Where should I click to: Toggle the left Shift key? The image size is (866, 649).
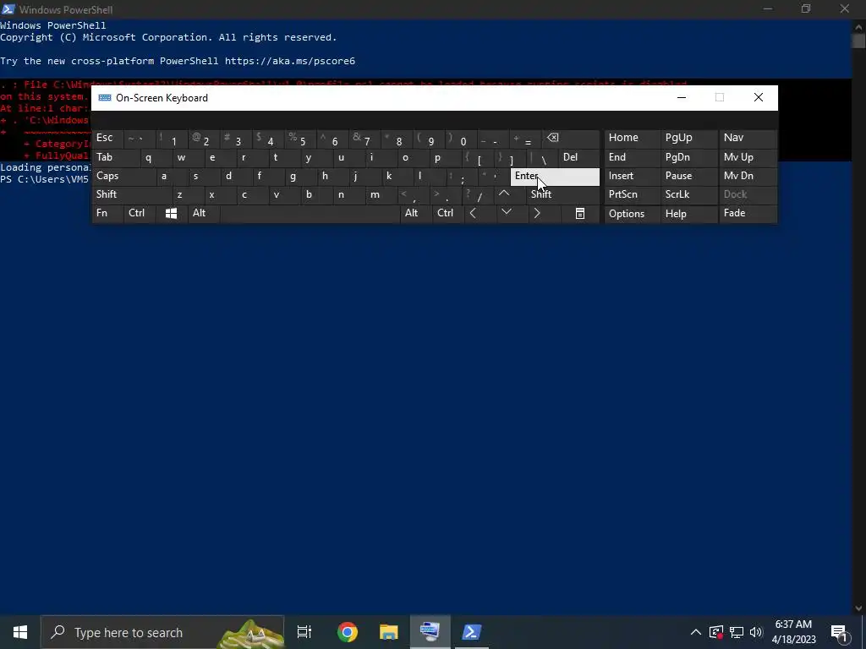[131, 194]
